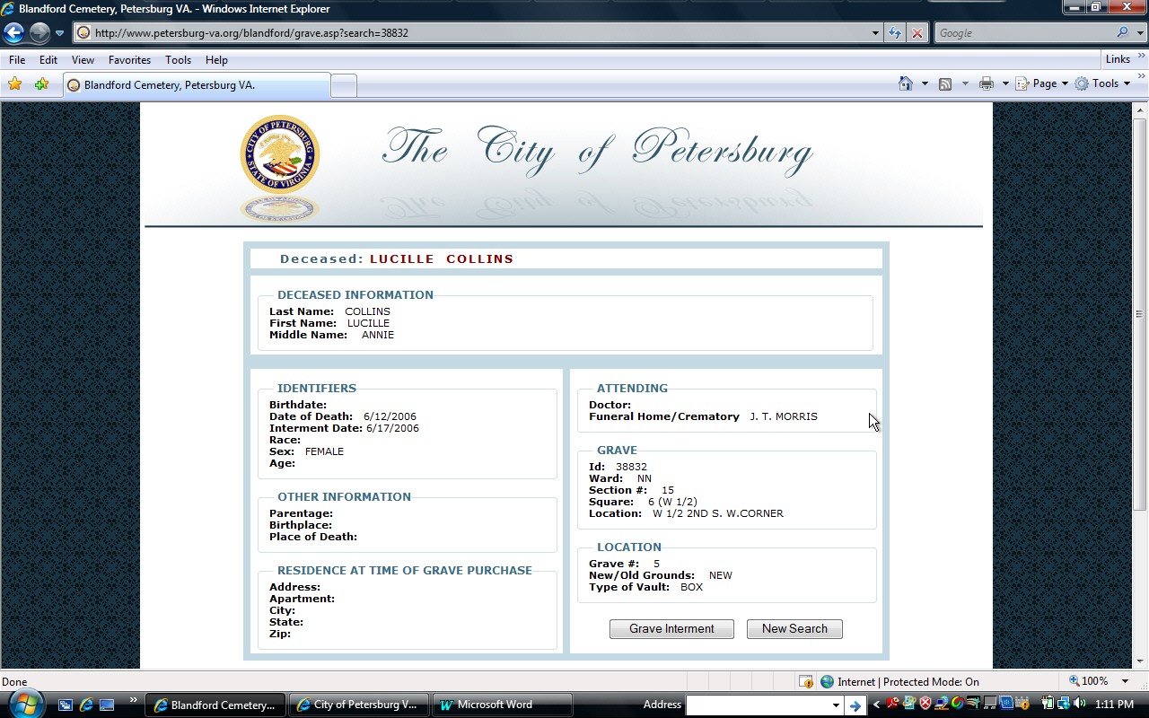Launch Internet Explorer from quick launch
Screen dimensions: 1149x718
click(x=86, y=705)
